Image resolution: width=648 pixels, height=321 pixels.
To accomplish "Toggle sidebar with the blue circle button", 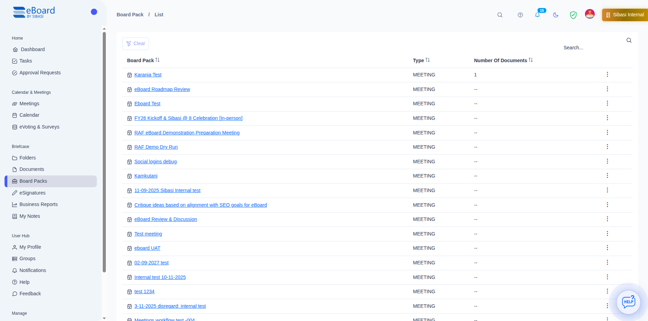I will (x=94, y=12).
